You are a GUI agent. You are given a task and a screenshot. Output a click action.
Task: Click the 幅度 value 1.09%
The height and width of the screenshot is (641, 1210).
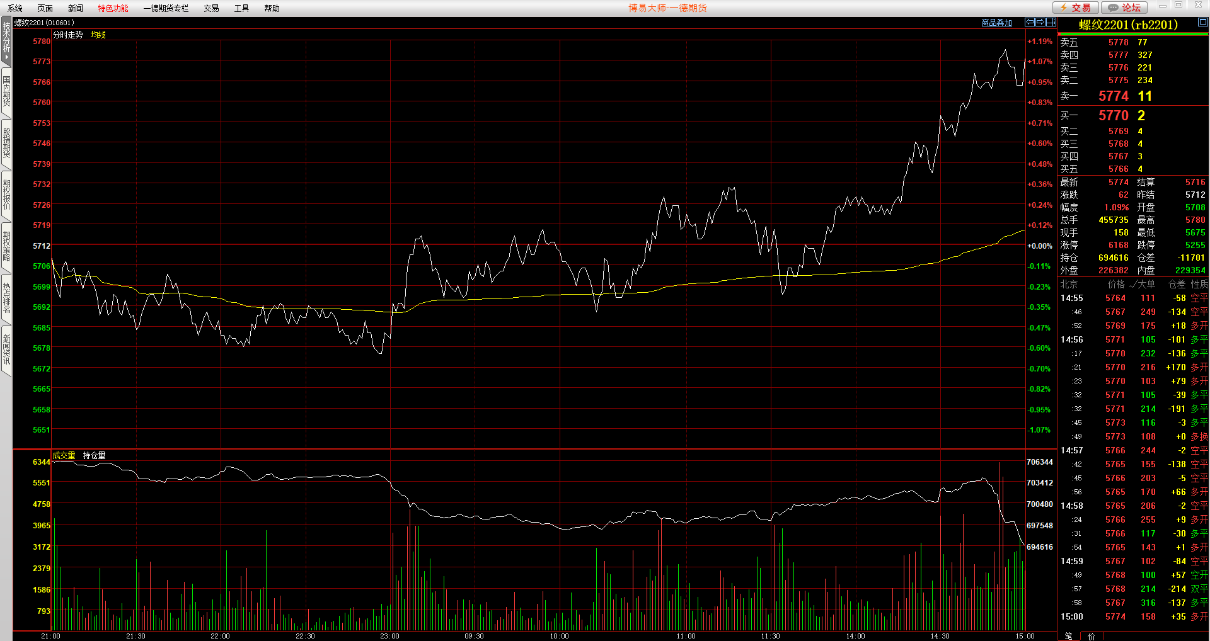[1116, 207]
